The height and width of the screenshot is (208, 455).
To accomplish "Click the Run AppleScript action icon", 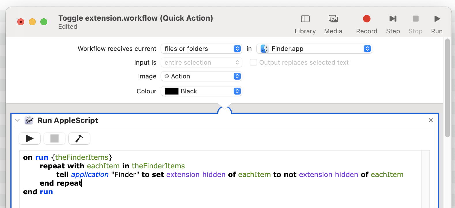I will (x=29, y=120).
